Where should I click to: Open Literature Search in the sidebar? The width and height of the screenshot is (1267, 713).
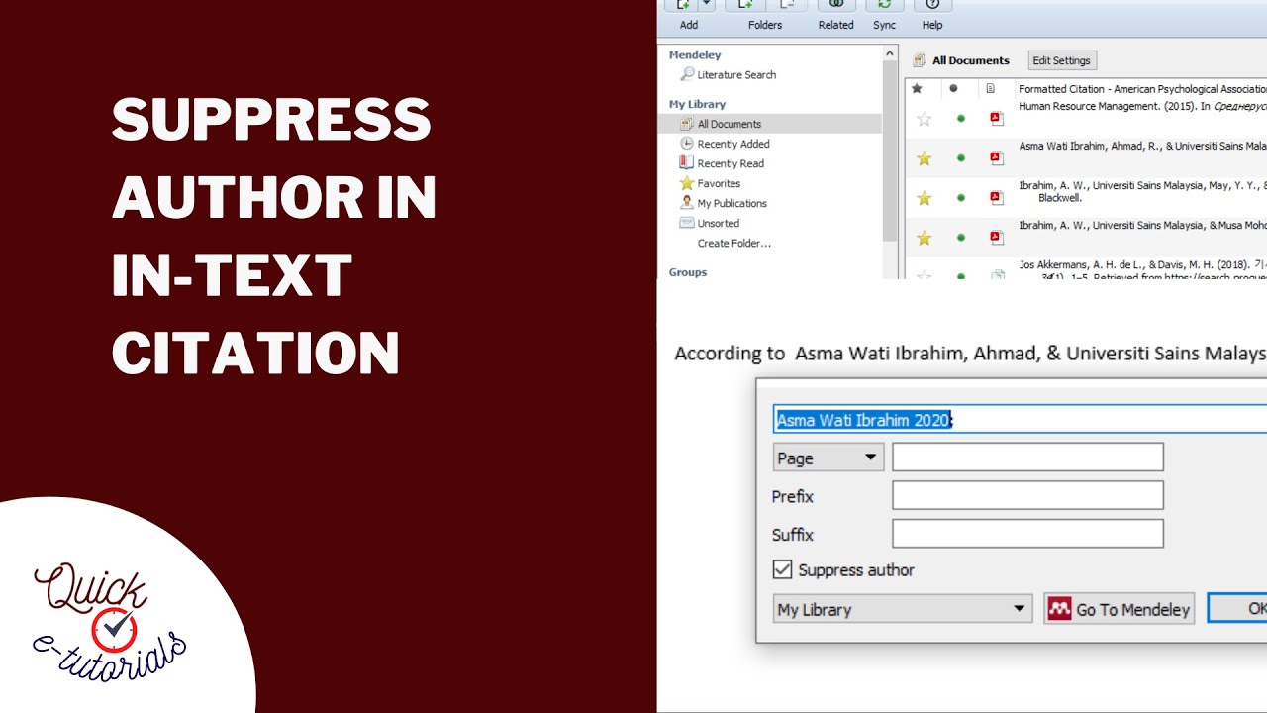tap(736, 74)
